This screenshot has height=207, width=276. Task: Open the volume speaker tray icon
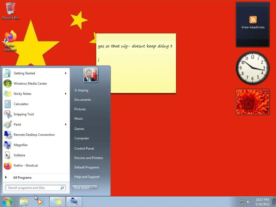pos(249,202)
